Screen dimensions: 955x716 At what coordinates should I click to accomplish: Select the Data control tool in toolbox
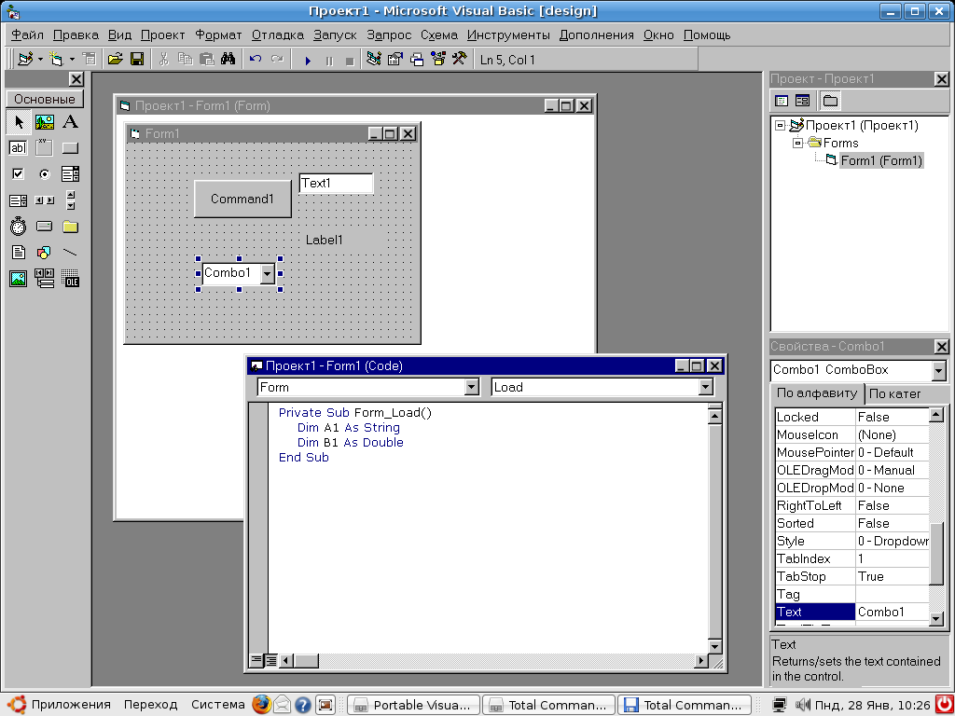click(x=45, y=279)
